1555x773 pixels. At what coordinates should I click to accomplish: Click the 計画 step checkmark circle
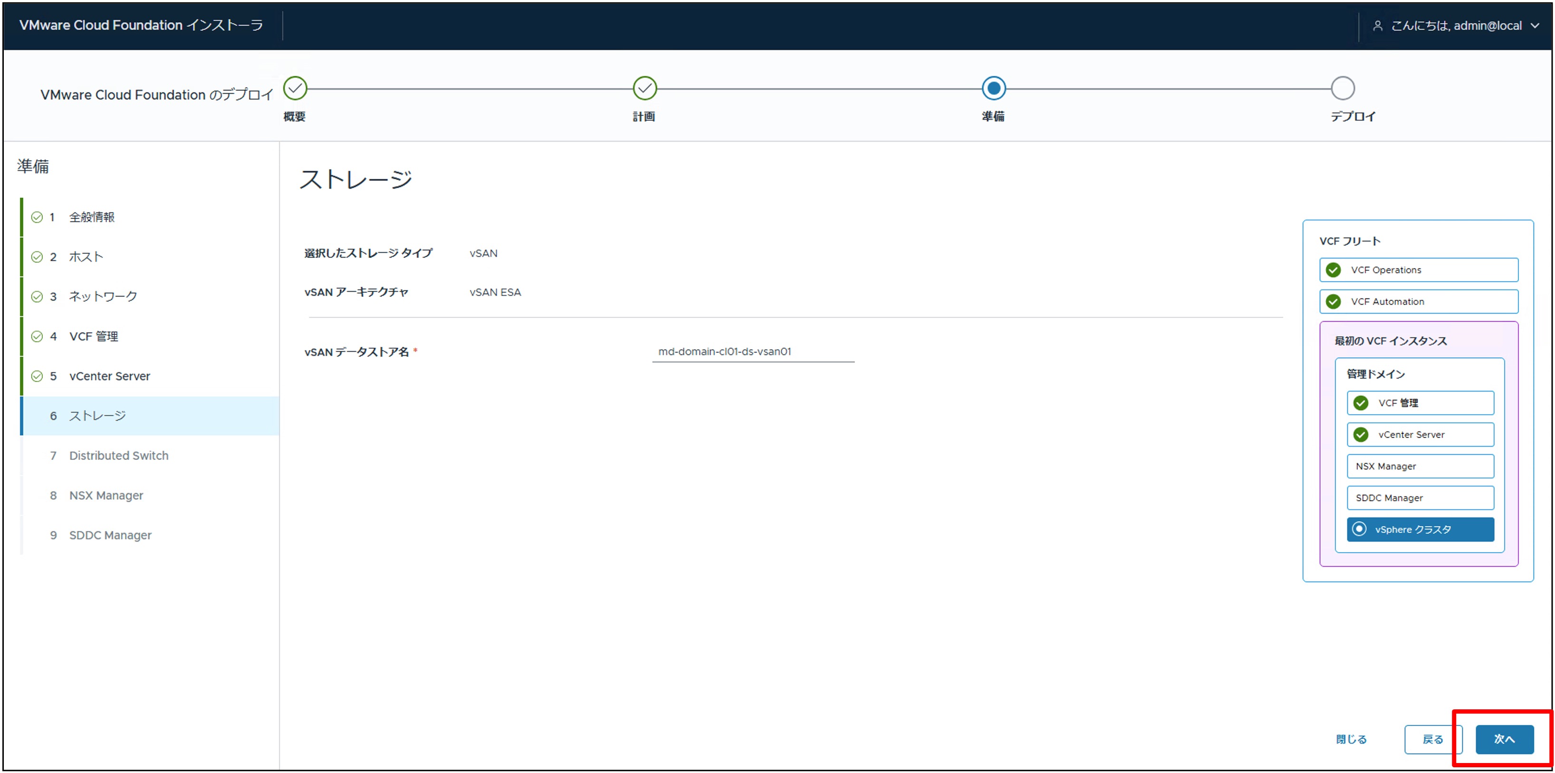[x=645, y=88]
